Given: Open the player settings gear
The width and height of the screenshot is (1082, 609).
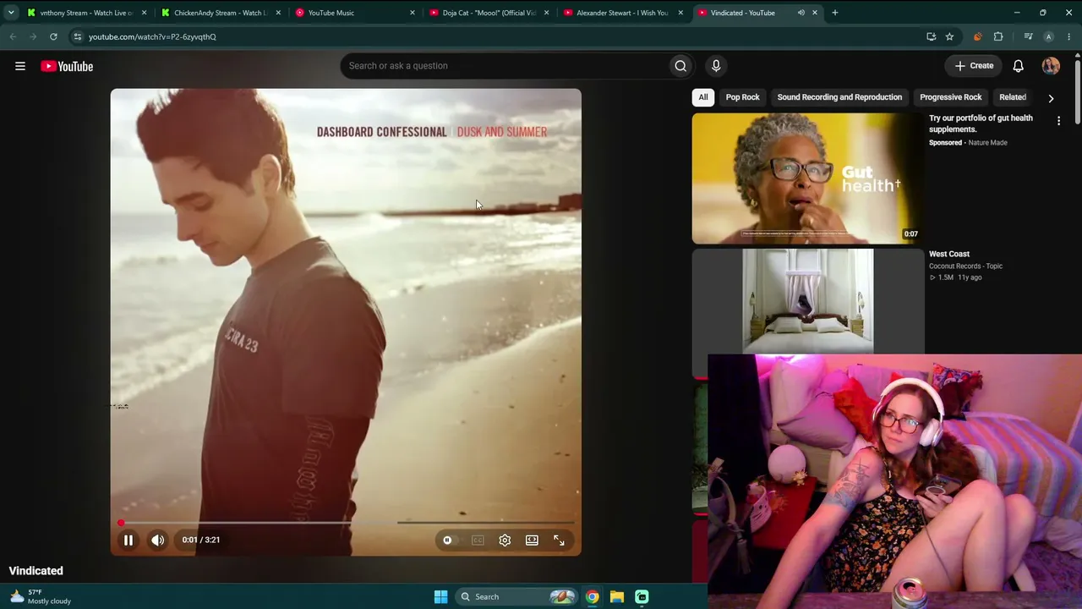Looking at the screenshot, I should (505, 540).
